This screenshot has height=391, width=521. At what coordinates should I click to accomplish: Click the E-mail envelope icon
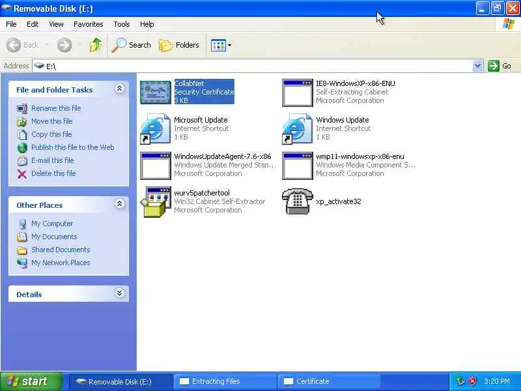22,161
